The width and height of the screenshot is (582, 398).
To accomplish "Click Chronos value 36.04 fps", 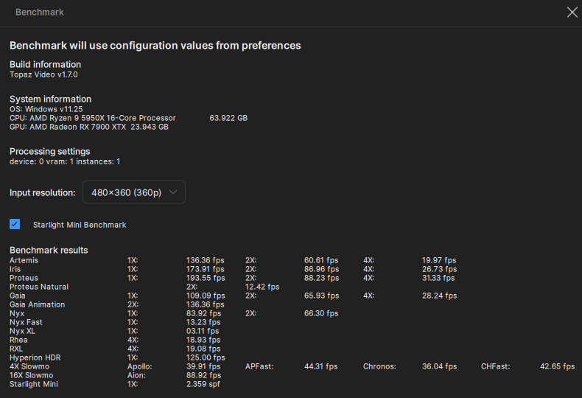I will point(440,367).
